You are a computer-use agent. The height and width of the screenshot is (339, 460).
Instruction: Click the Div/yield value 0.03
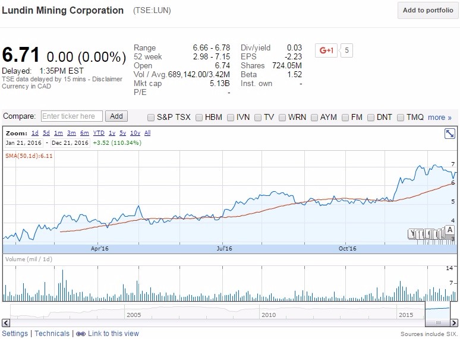coord(294,47)
